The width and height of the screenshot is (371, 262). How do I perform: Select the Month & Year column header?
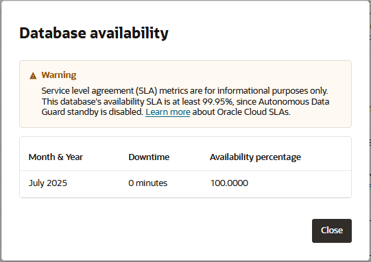56,157
